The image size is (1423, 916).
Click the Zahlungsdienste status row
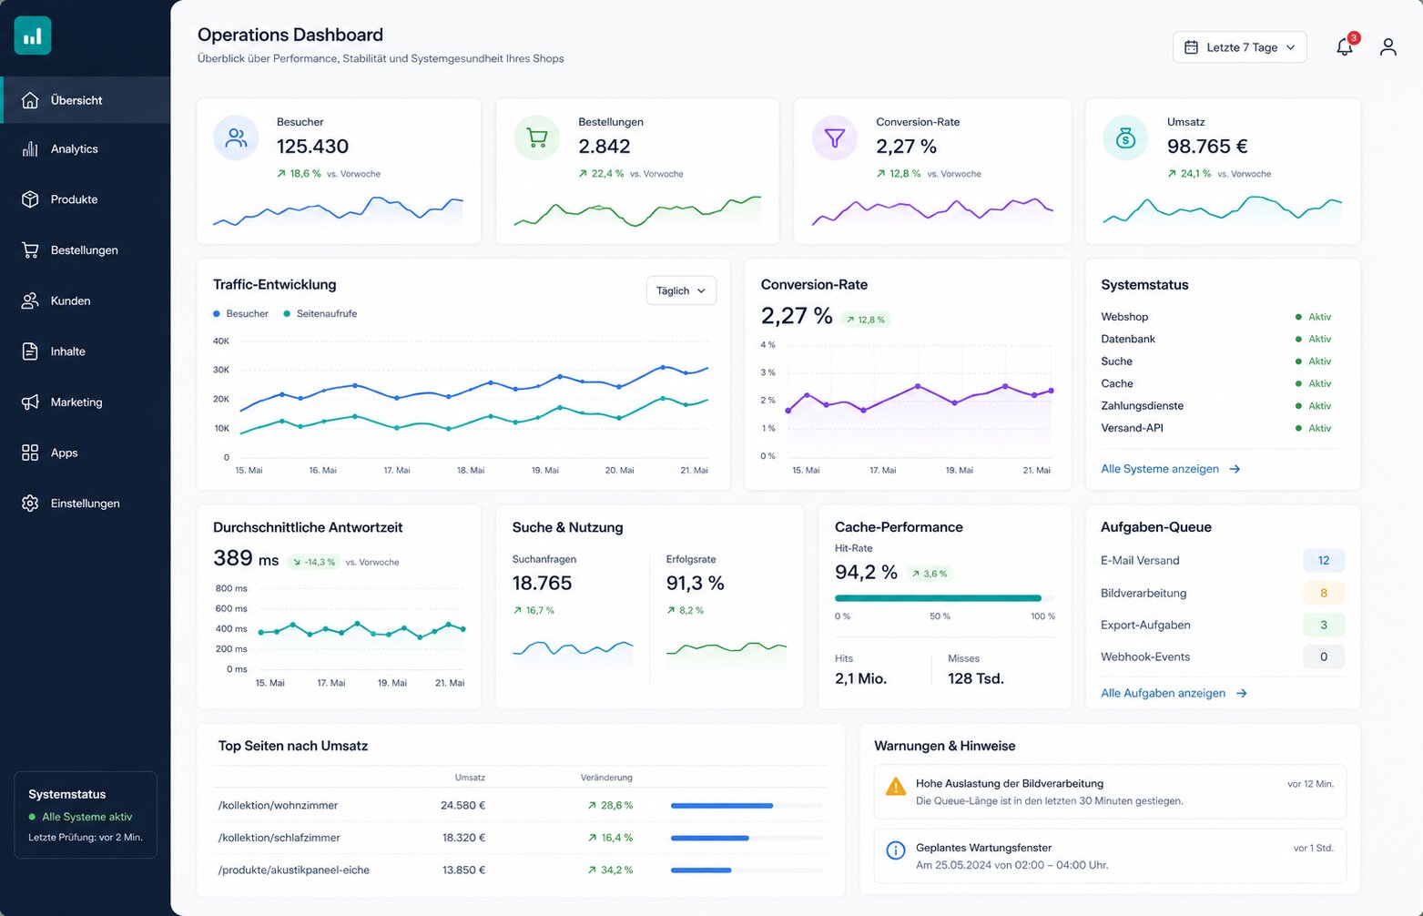1216,406
